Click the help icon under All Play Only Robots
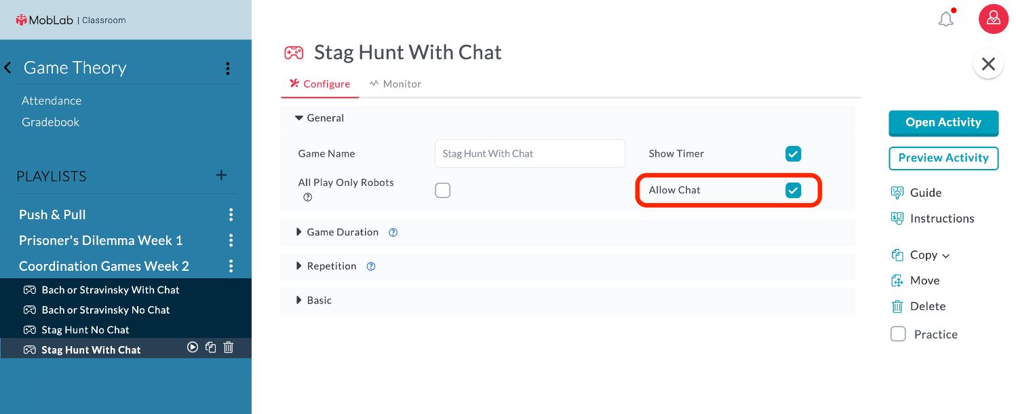 coord(307,197)
